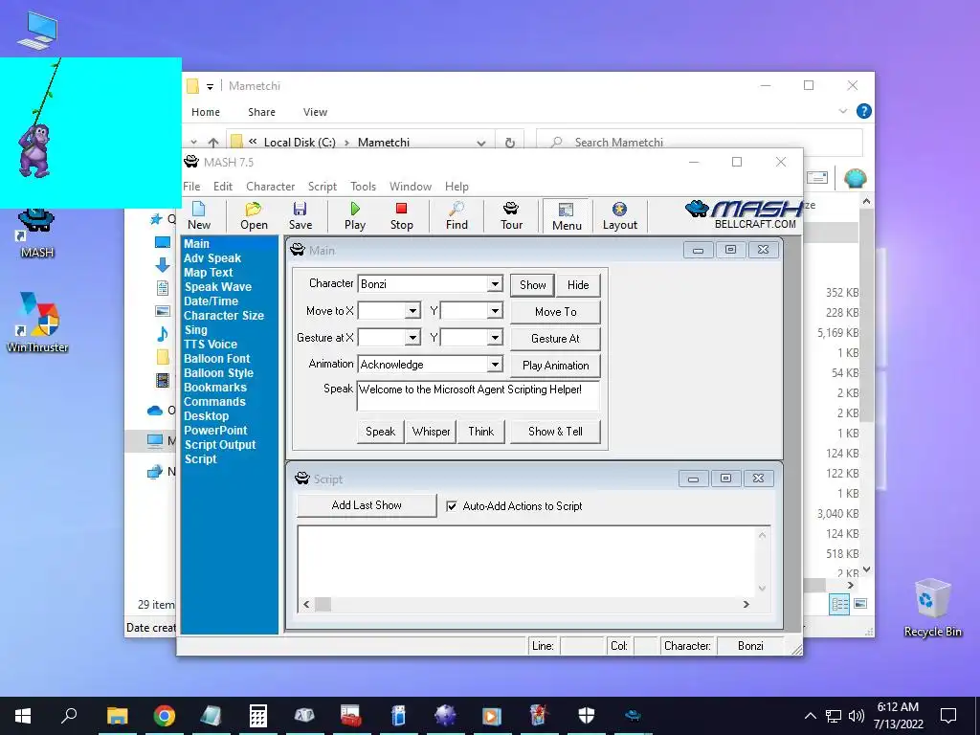The image size is (980, 735).
Task: Open the Calculator taskbar icon
Action: [x=257, y=716]
